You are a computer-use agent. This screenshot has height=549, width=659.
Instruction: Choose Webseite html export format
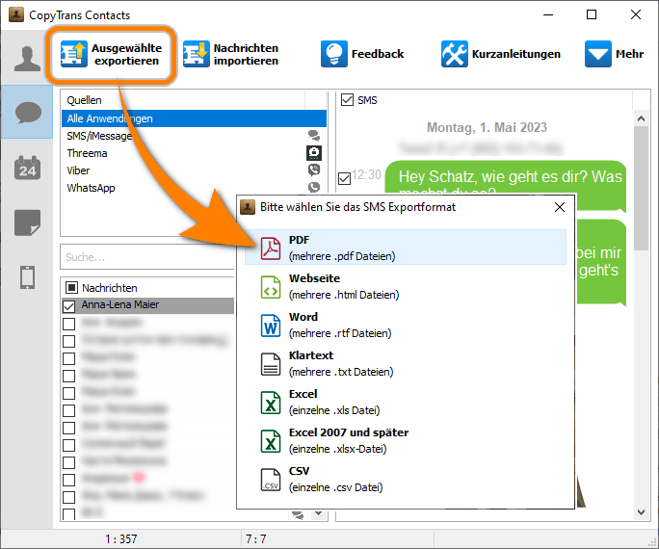click(406, 286)
